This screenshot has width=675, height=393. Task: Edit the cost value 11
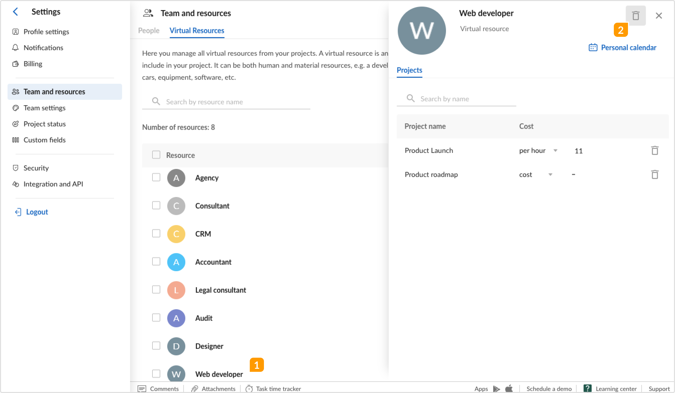pyautogui.click(x=578, y=151)
